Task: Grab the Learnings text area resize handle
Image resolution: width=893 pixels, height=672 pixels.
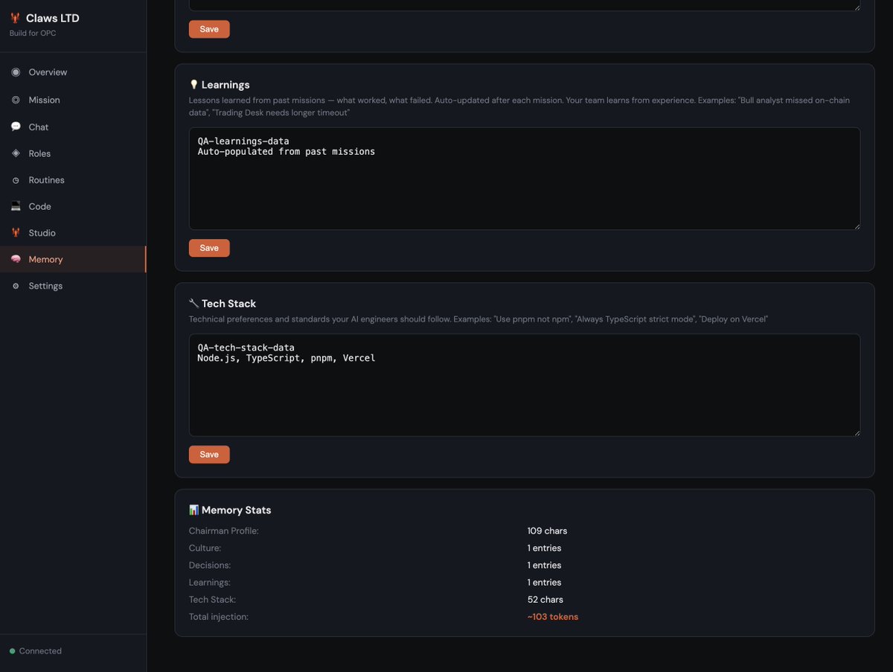Action: 857,225
